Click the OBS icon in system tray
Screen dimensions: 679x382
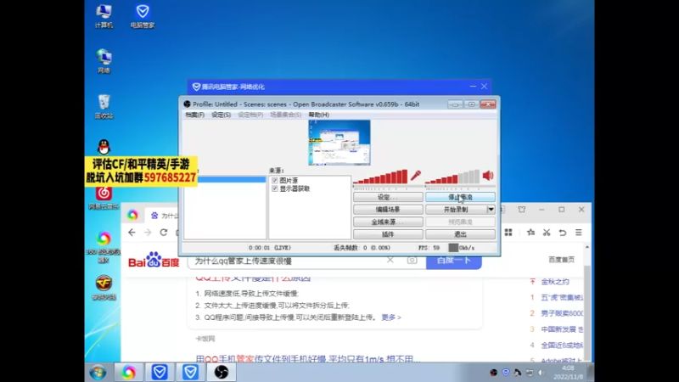tap(494, 373)
